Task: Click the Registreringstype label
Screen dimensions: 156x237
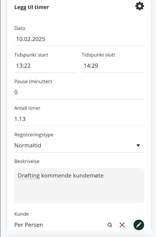Action: click(34, 135)
